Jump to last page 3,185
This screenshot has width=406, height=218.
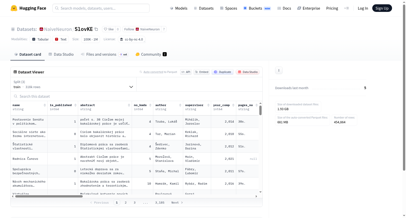[160, 203]
